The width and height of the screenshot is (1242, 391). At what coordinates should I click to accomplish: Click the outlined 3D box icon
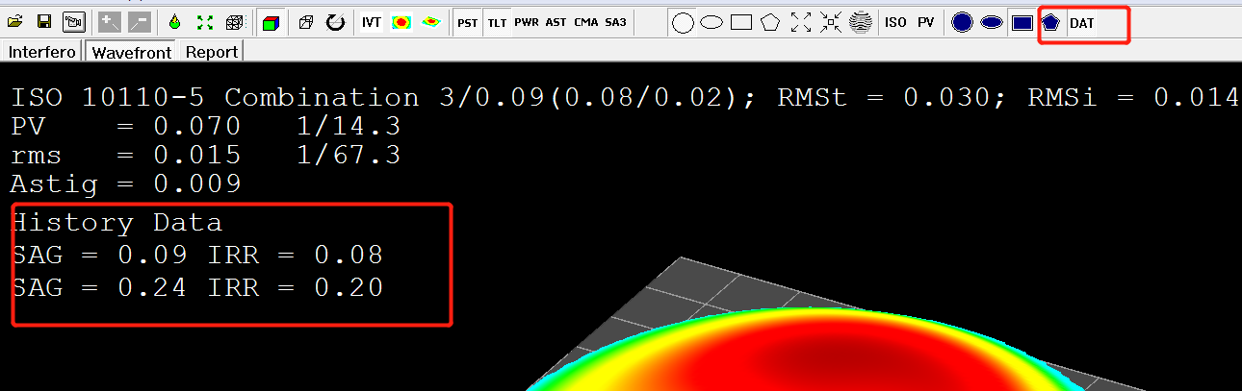(306, 22)
